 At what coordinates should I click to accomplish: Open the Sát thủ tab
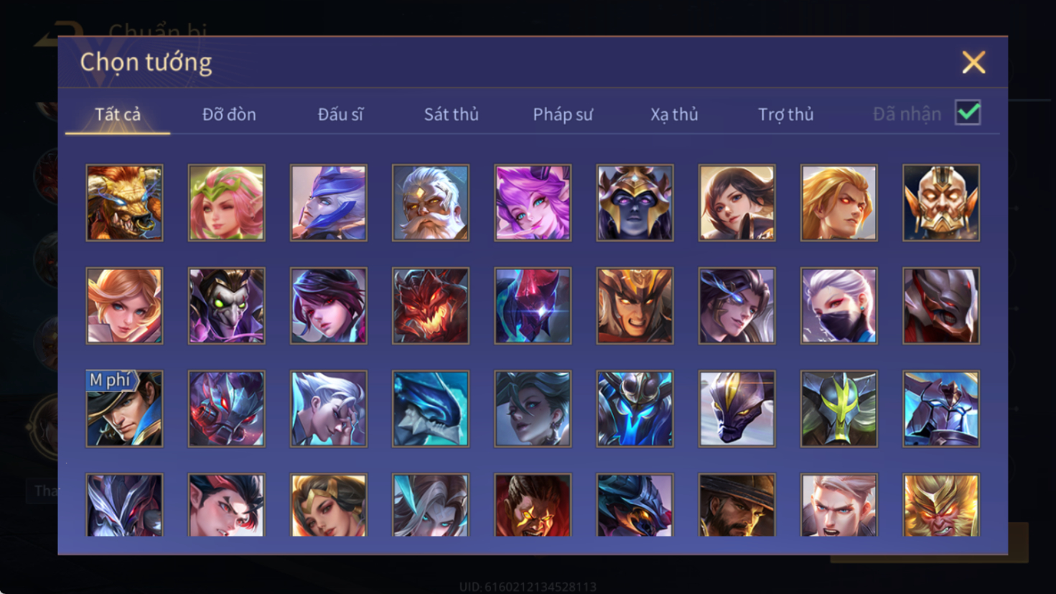[x=451, y=114]
